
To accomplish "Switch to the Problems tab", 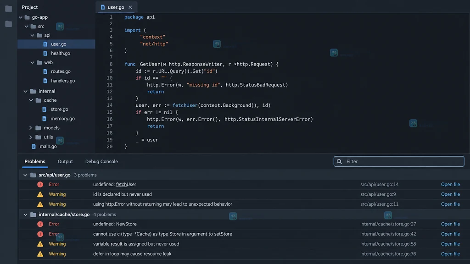I will tap(35, 162).
